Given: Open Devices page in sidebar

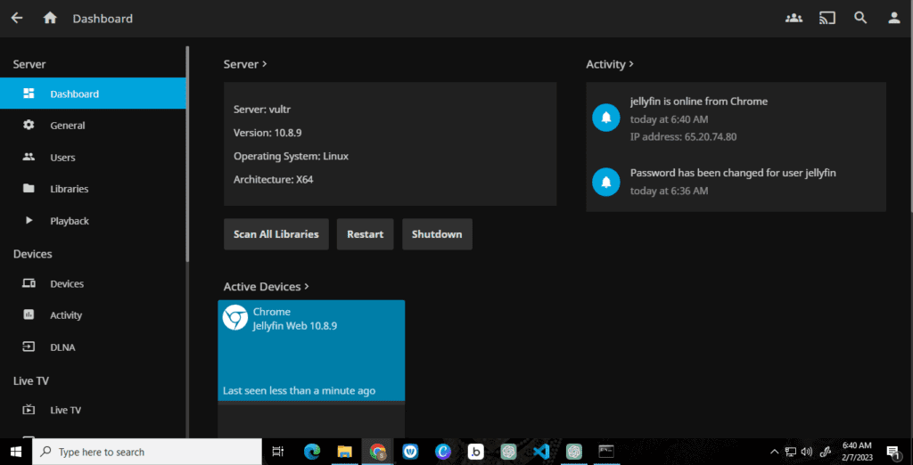Looking at the screenshot, I should [x=93, y=283].
